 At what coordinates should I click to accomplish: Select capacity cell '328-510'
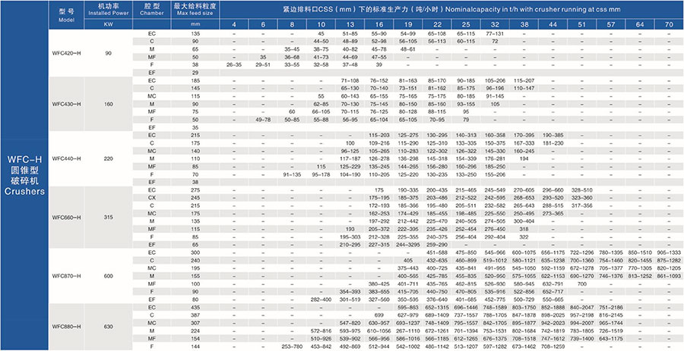pyautogui.click(x=581, y=190)
